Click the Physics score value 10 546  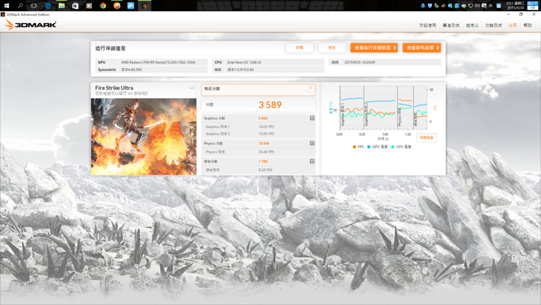[x=264, y=144]
